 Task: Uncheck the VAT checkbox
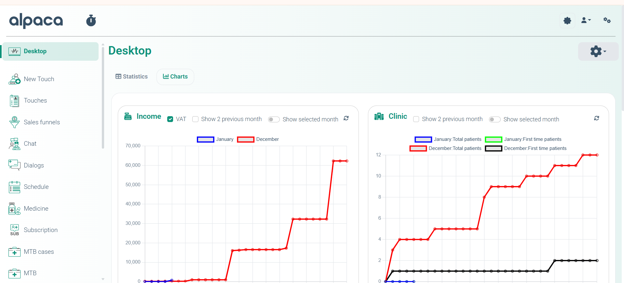tap(170, 119)
